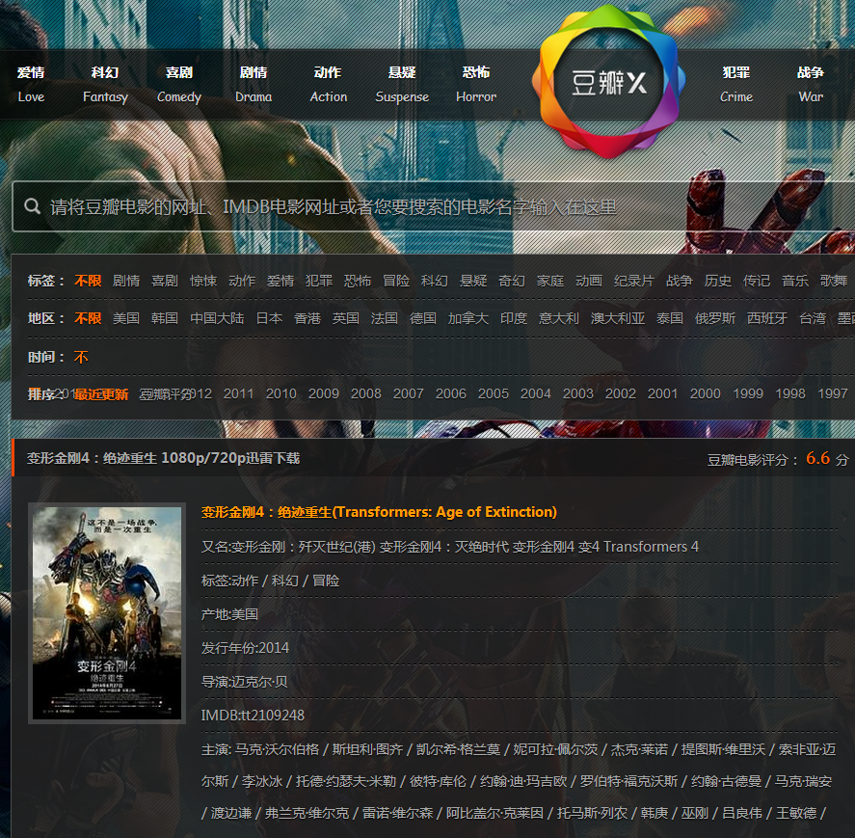Viewport: 855px width, 838px height.
Task: Choose the 历史 tag filter
Action: [717, 281]
